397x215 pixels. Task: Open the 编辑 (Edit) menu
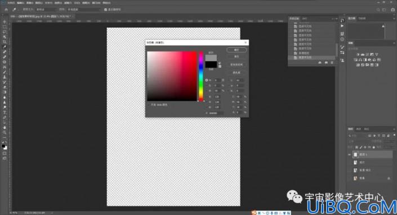[x=20, y=3]
